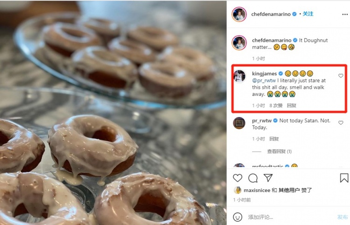Like the post with the heart icon
350x225 pixels.
coord(238,178)
